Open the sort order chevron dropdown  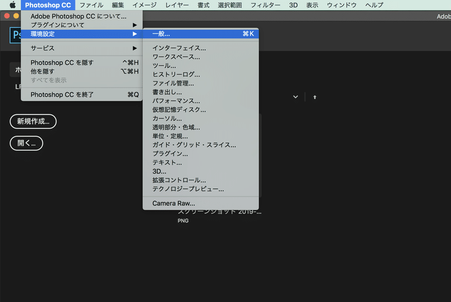pos(295,97)
